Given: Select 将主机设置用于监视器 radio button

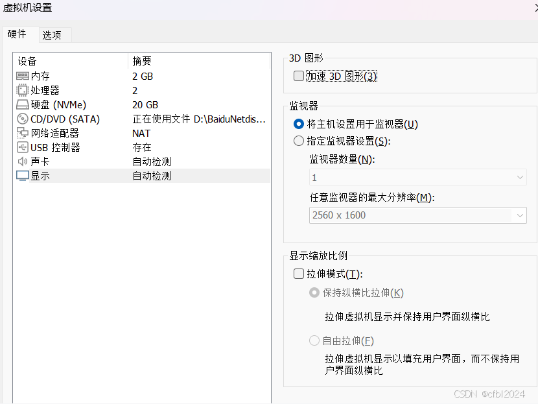Looking at the screenshot, I should (299, 124).
